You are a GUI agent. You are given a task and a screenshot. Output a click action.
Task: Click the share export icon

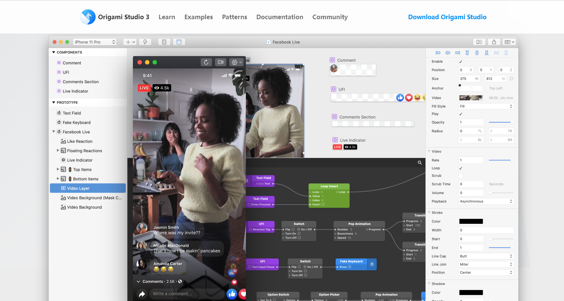tap(494, 42)
